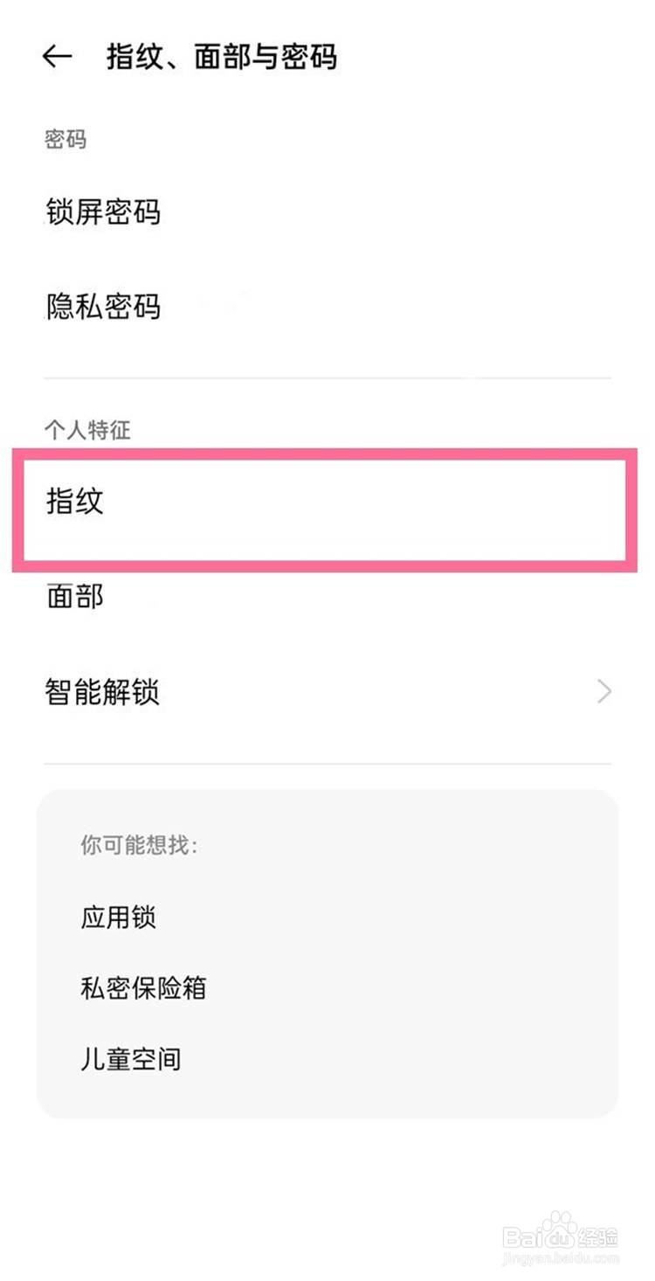Open 智能解锁 smart unlock settings
655x1281 pixels.
102,691
